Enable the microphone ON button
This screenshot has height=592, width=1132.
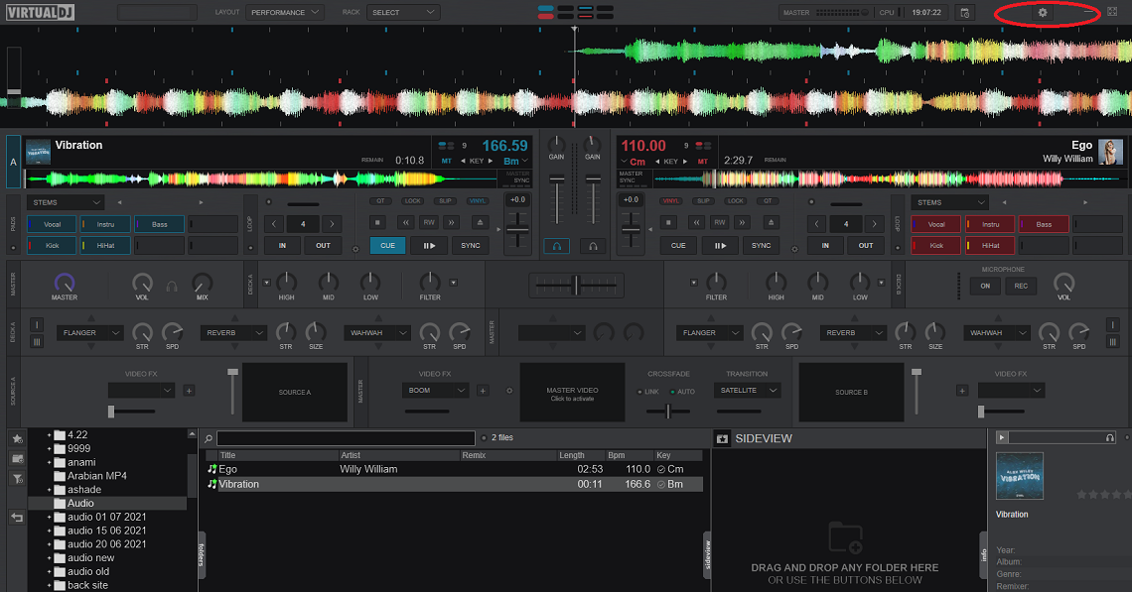[984, 285]
